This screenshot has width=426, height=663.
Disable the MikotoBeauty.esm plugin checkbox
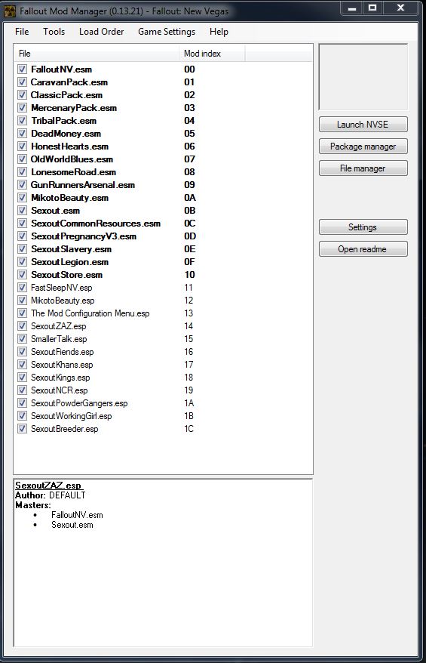coord(23,197)
